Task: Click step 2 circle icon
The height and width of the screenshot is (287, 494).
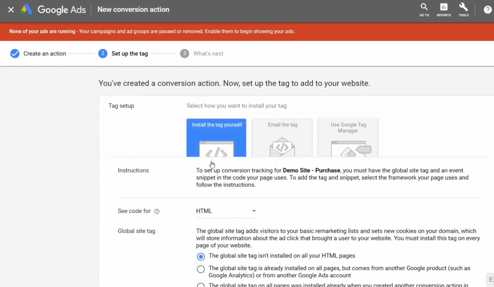Action: pos(103,53)
